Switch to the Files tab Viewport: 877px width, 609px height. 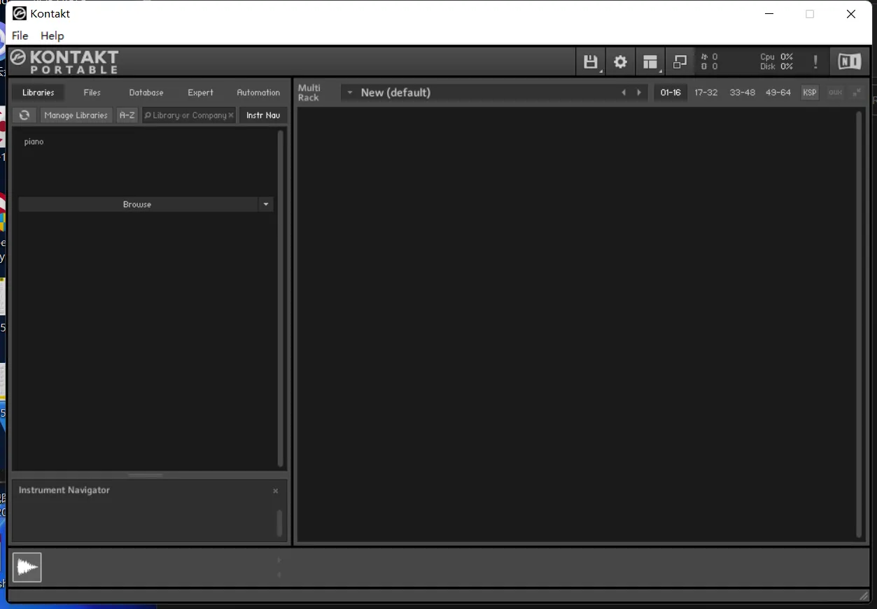pyautogui.click(x=92, y=92)
